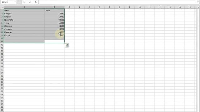The image size is (200, 112).
Task: Select row header 10
Action: click(2, 39)
